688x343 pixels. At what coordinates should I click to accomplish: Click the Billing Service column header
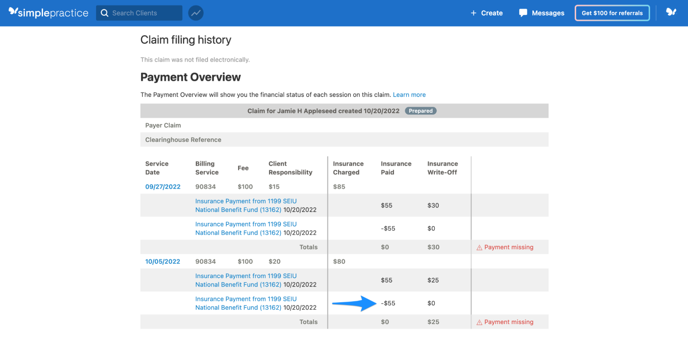coord(207,168)
